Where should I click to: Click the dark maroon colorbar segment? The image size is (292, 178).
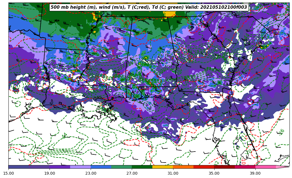(224, 167)
